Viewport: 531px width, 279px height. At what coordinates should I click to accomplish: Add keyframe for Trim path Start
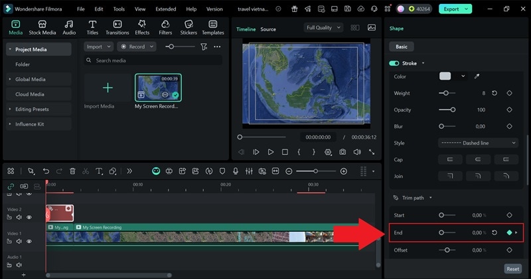[509, 215]
